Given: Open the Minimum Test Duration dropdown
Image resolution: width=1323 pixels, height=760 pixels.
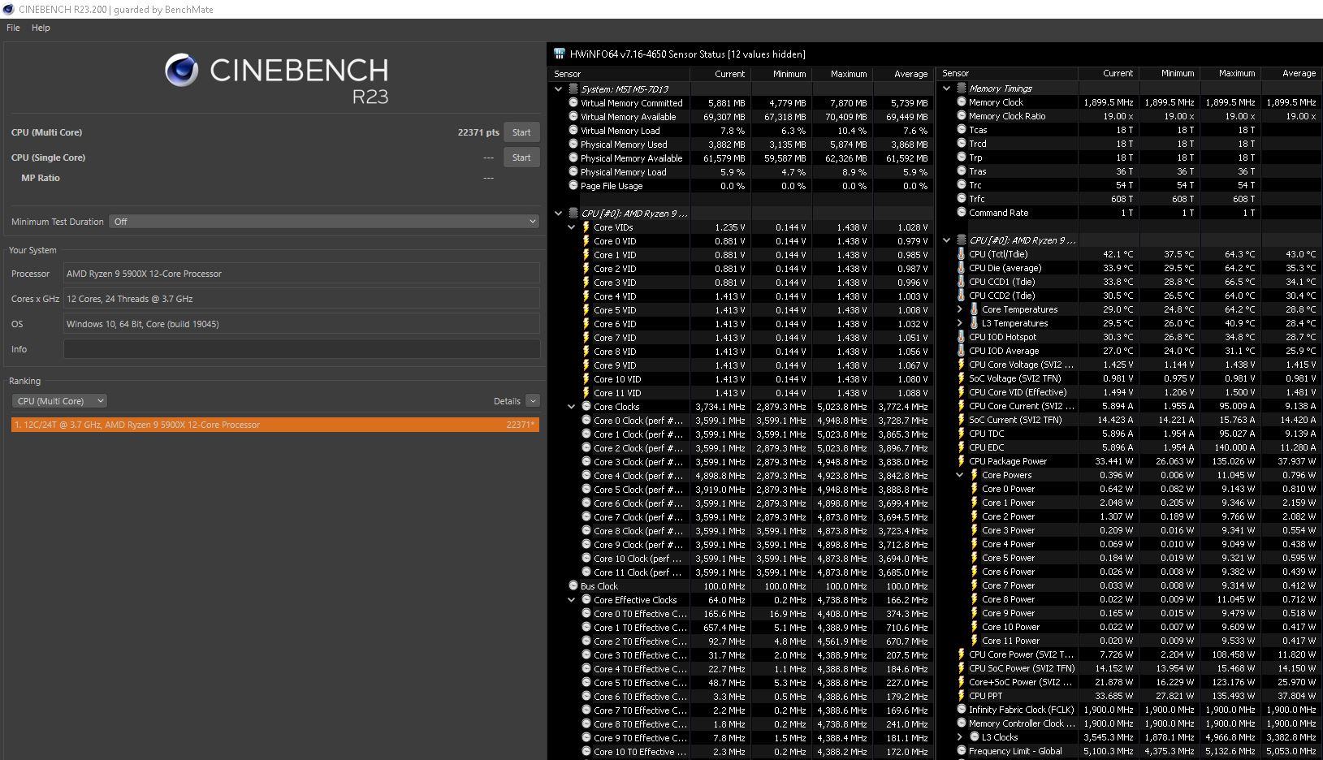Looking at the screenshot, I should pos(324,222).
